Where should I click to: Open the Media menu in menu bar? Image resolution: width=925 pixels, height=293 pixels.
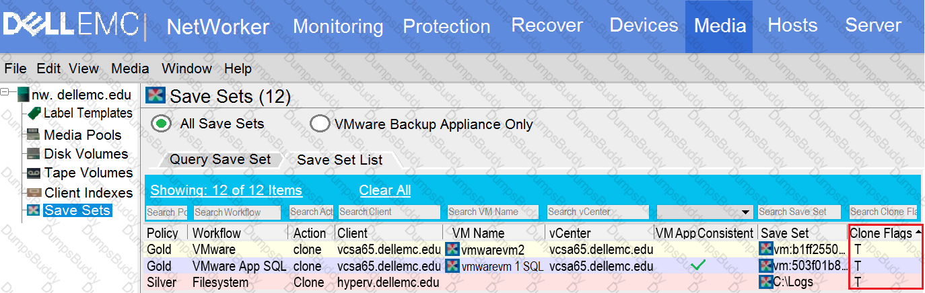point(130,69)
